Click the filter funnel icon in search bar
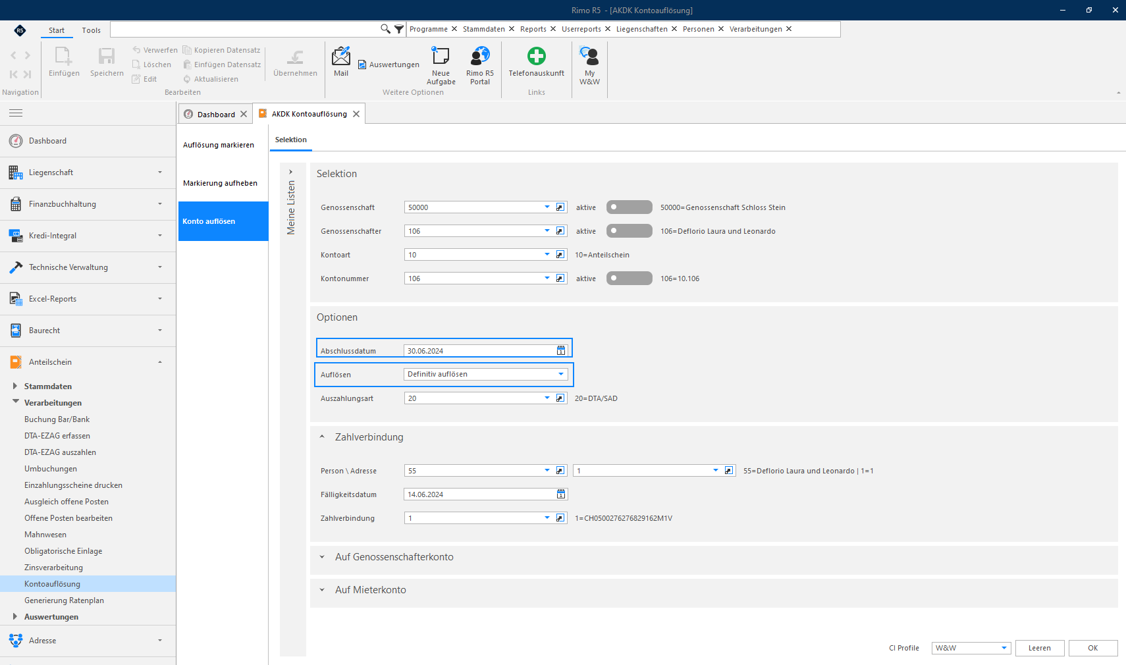This screenshot has width=1126, height=665. coord(399,29)
